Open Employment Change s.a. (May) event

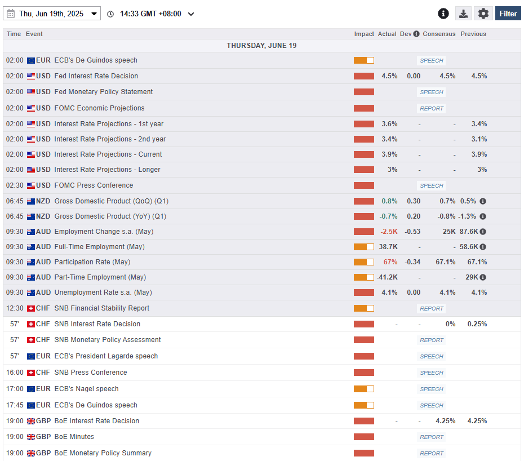click(104, 231)
